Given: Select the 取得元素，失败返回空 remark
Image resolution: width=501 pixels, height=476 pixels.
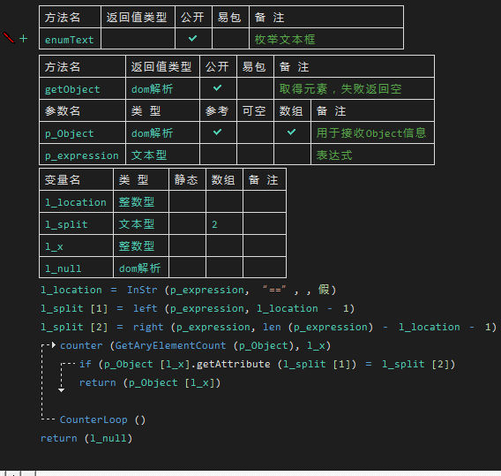Looking at the screenshot, I should click(354, 88).
